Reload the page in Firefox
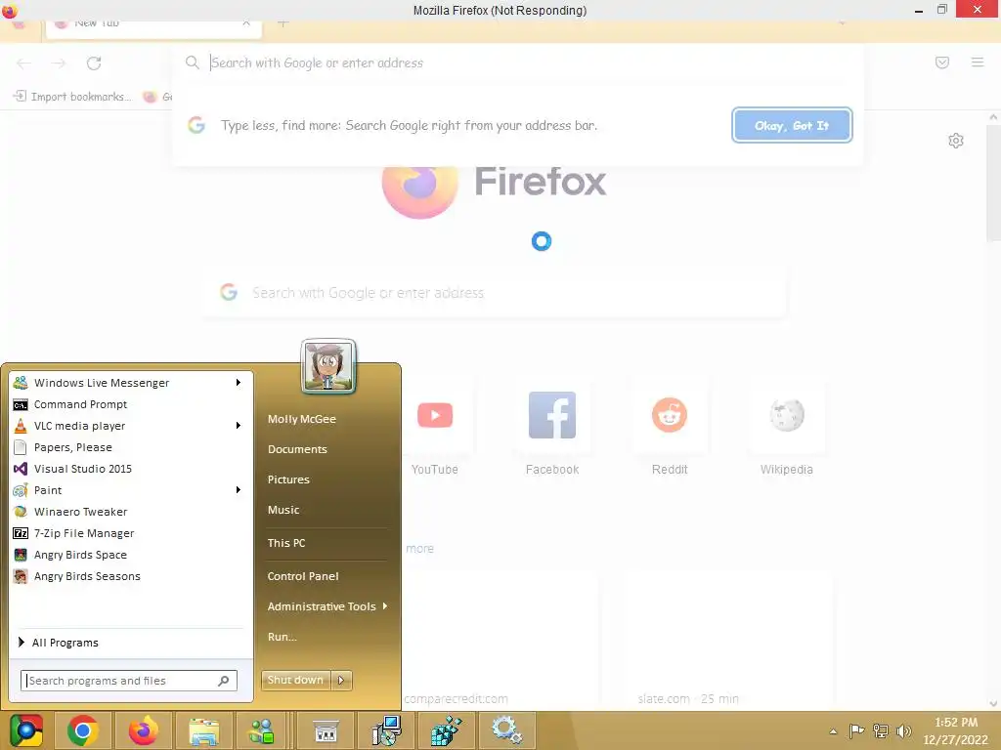 (94, 63)
